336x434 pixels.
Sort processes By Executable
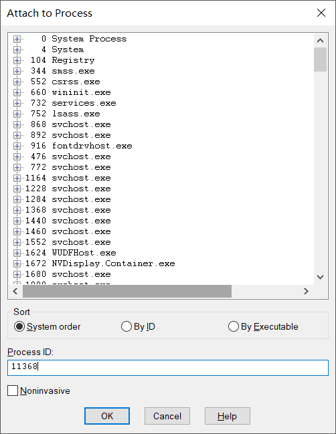pyautogui.click(x=263, y=326)
